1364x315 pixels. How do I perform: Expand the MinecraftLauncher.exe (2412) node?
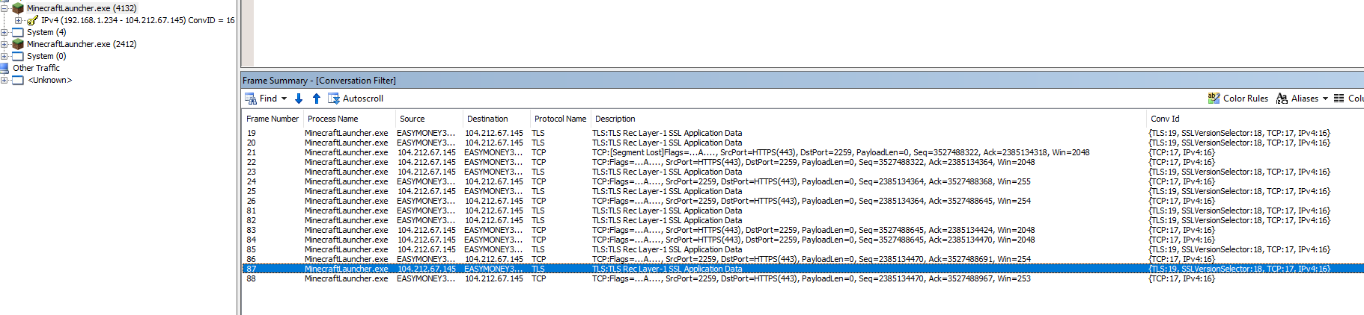click(x=4, y=44)
